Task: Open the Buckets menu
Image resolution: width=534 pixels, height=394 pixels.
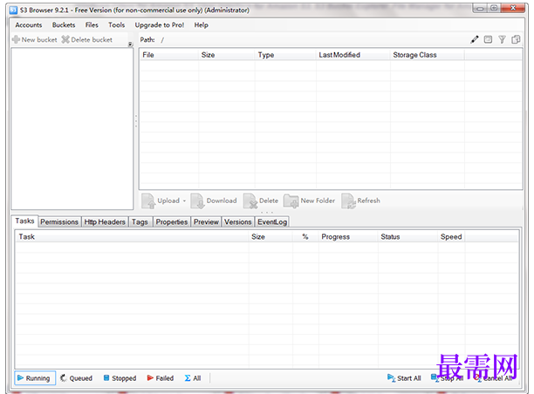Action: pyautogui.click(x=64, y=24)
